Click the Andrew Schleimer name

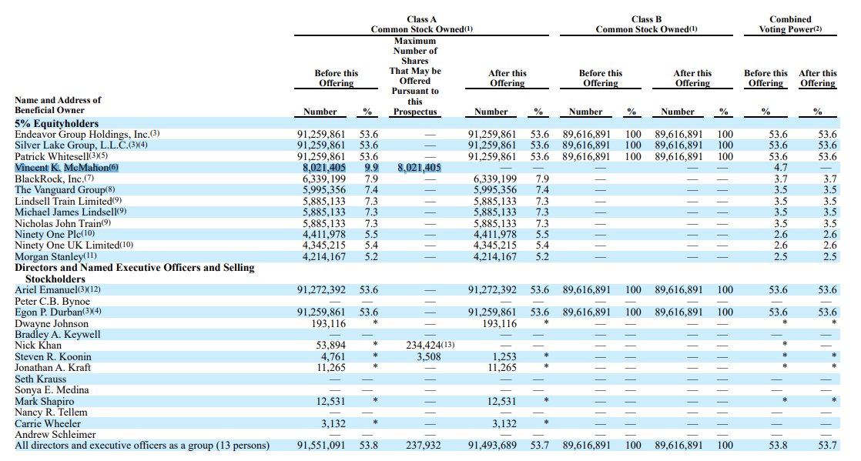click(x=55, y=435)
